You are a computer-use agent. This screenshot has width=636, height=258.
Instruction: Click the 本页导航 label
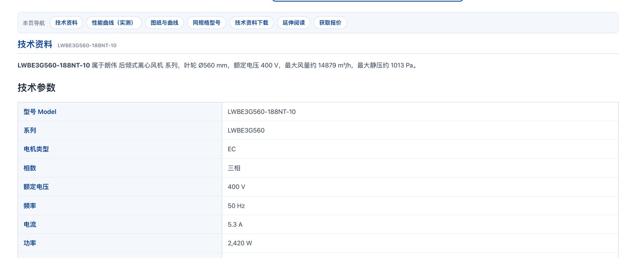tap(34, 23)
